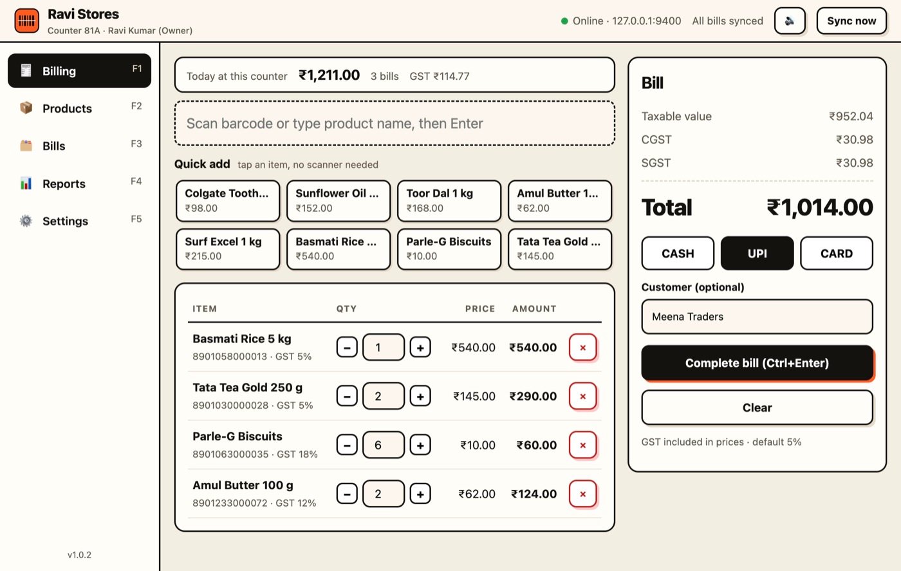This screenshot has height=571, width=901.
Task: Edit quantity field for Parle-G Biscuits
Action: [384, 445]
